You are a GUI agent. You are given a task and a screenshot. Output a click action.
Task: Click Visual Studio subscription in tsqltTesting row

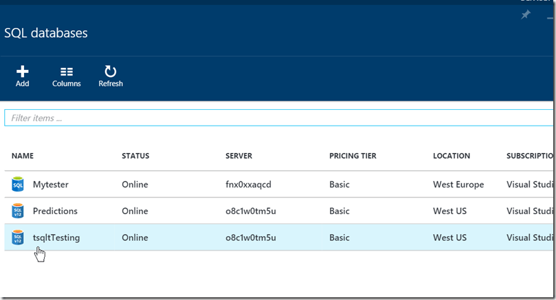[530, 238]
